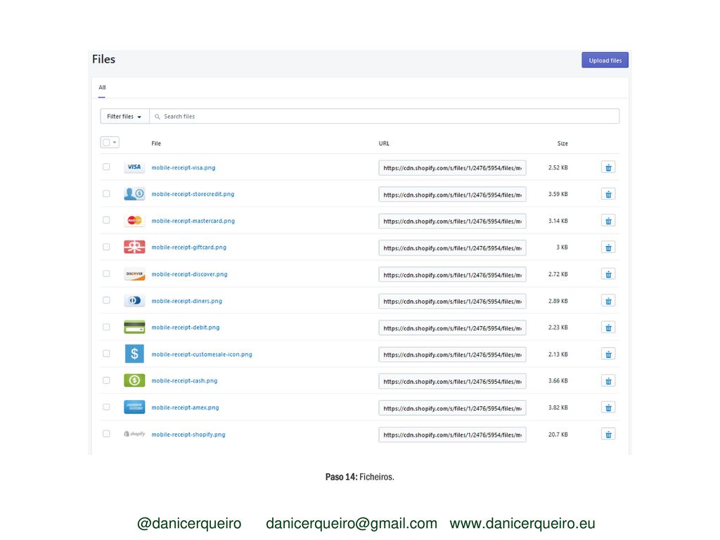This screenshot has width=720, height=540.
Task: Open mobile-receipt-storecredit.png link
Action: pyautogui.click(x=193, y=194)
